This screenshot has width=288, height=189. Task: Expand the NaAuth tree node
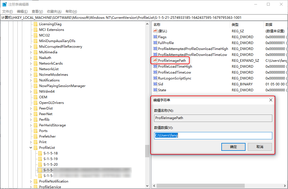pos(31,58)
